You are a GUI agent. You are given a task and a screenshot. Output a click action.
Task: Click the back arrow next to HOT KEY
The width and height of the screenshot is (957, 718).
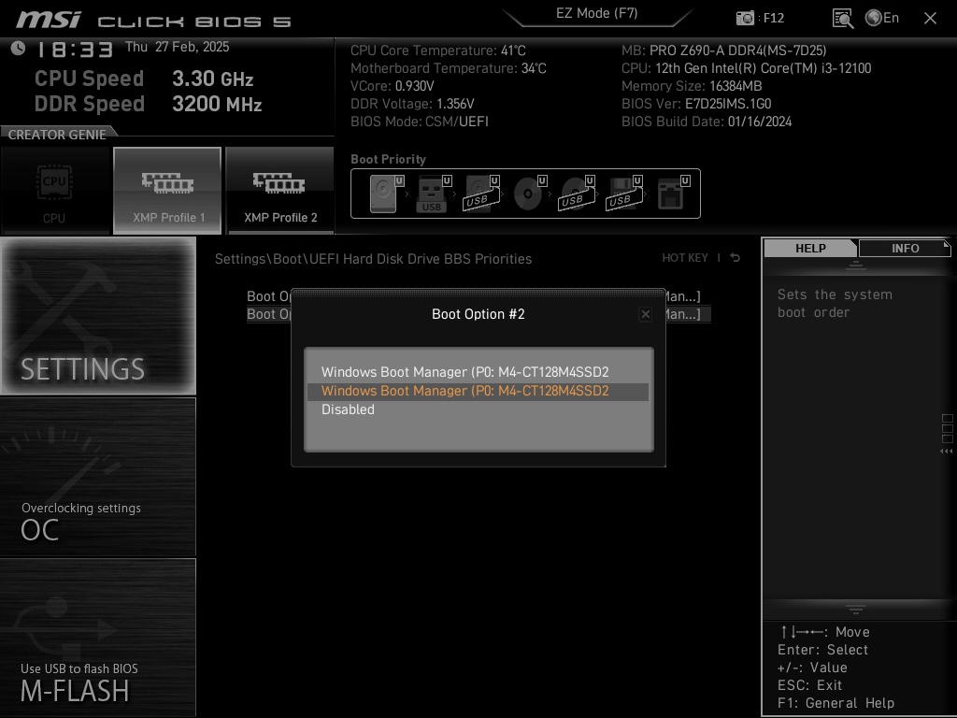pyautogui.click(x=736, y=258)
